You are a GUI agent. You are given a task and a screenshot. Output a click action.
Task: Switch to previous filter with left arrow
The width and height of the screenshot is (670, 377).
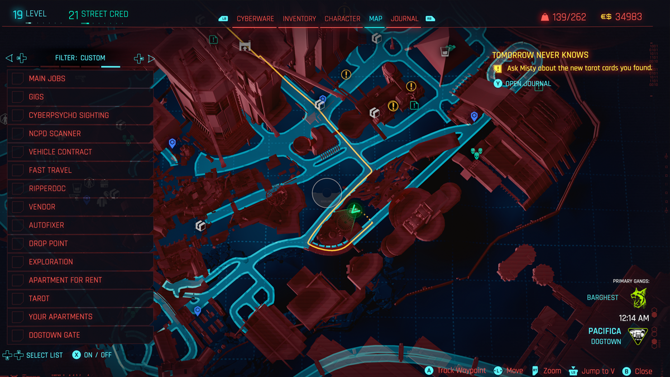tap(9, 58)
